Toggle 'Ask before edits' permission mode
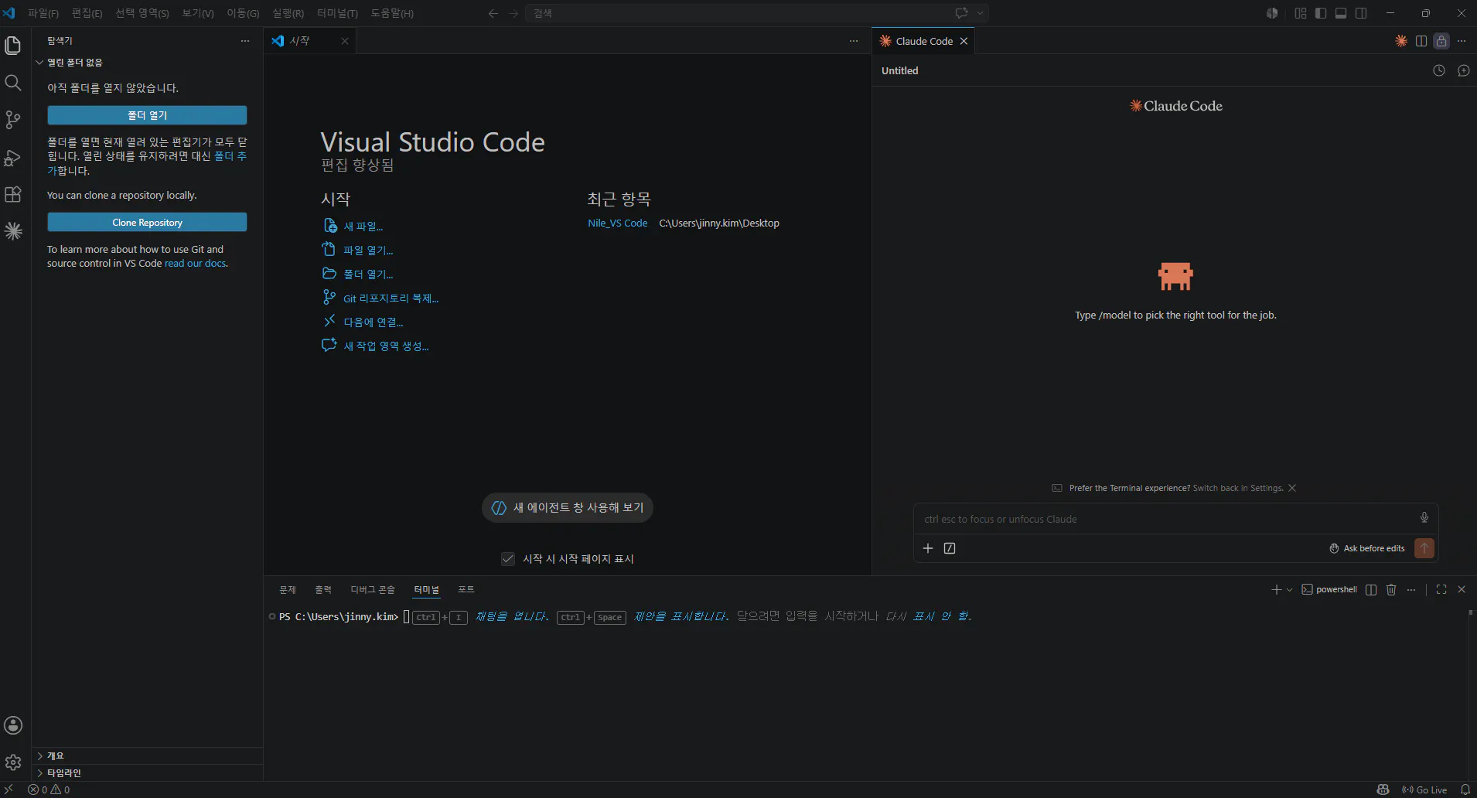1477x798 pixels. (1366, 548)
